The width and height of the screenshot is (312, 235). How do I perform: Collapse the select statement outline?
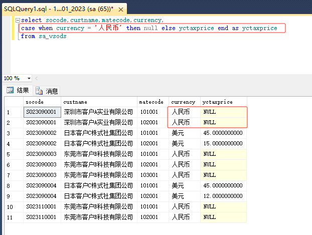pos(18,20)
